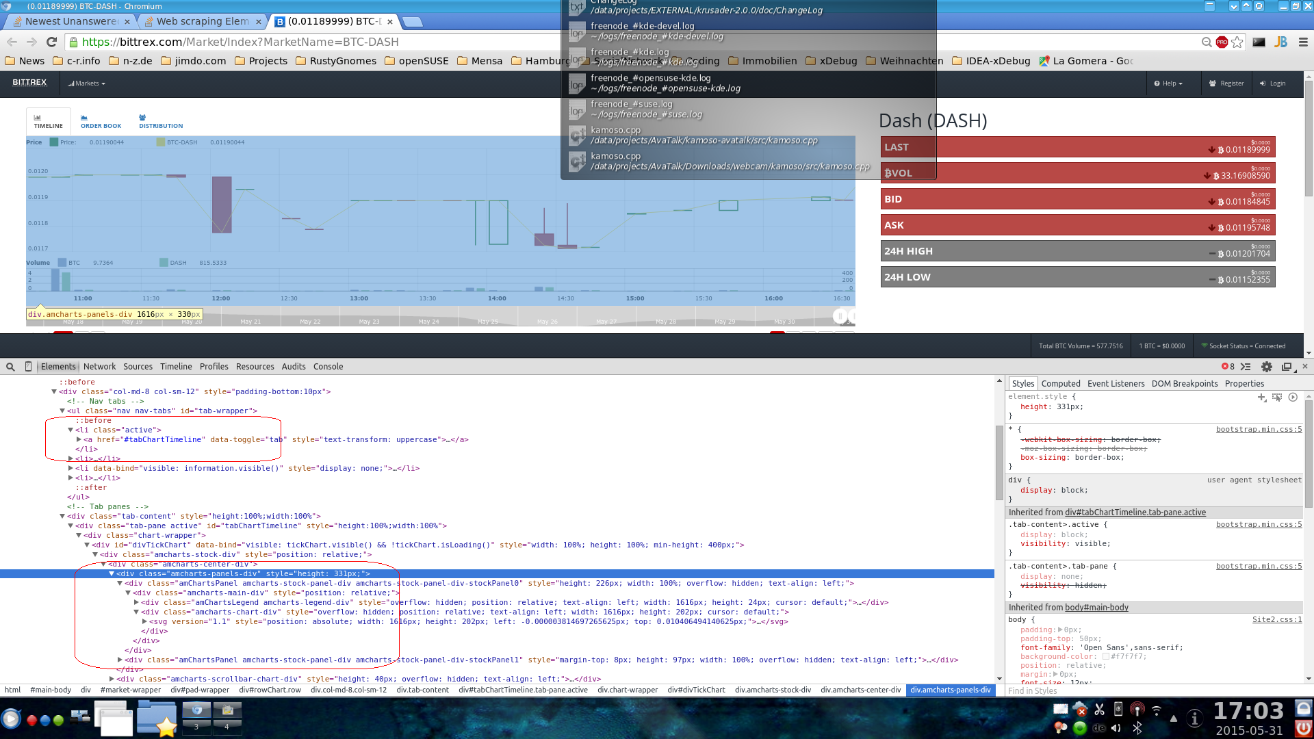Click the Find in Styles input field
The width and height of the screenshot is (1314, 739).
(1155, 691)
